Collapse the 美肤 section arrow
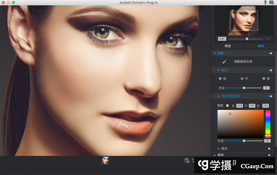The image size is (277, 175). tap(215, 53)
